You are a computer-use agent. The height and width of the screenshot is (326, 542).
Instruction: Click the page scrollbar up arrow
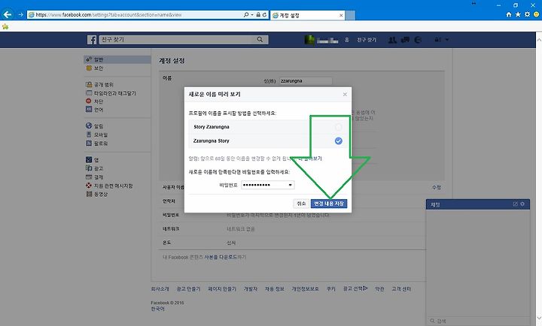pyautogui.click(x=538, y=39)
